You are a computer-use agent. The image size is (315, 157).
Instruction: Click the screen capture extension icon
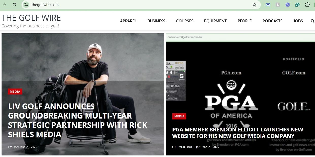pyautogui.click(x=268, y=5)
